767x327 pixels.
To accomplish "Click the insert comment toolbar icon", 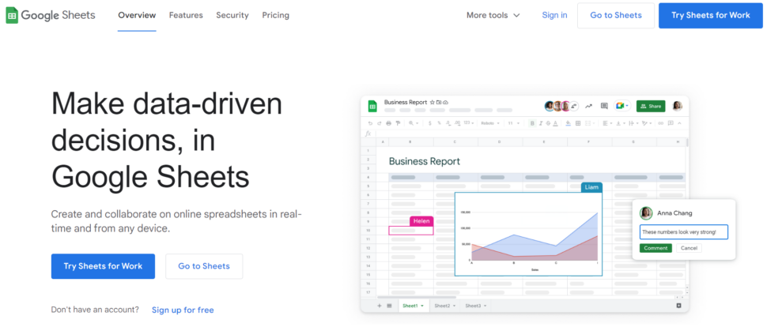I will tap(671, 123).
